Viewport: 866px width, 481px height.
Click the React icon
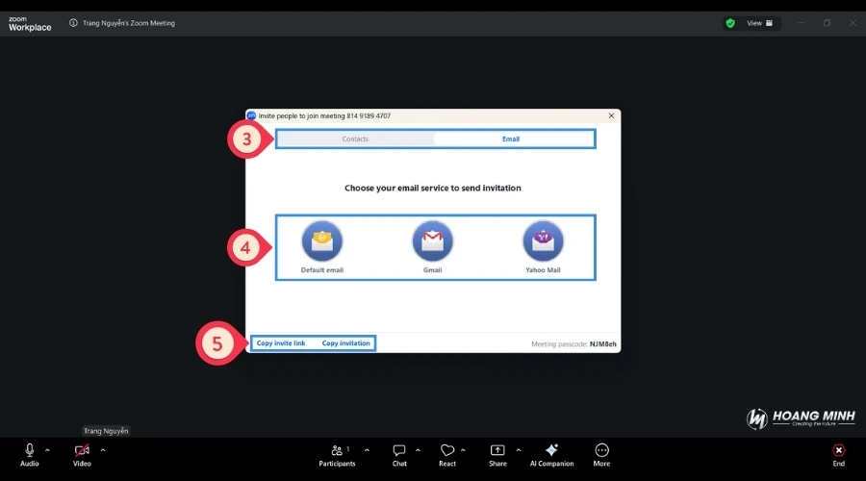[x=447, y=450]
